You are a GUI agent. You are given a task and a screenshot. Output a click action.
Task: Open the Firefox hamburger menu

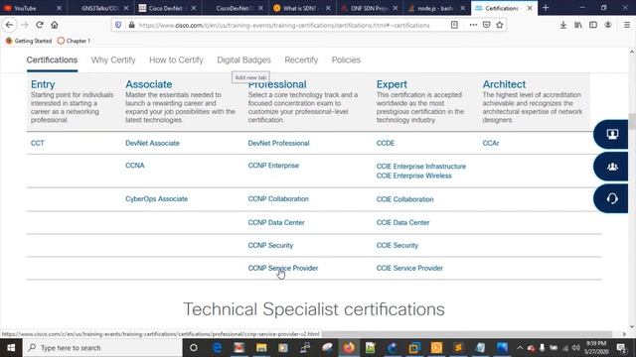point(627,25)
